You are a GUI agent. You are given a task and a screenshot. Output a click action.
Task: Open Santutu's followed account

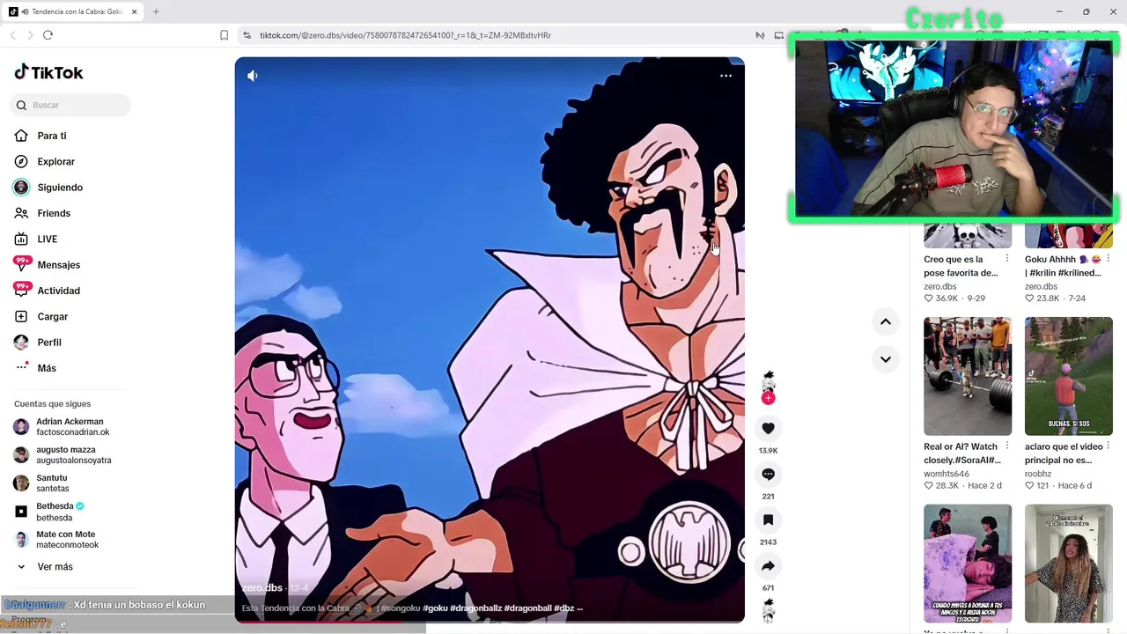(x=53, y=483)
